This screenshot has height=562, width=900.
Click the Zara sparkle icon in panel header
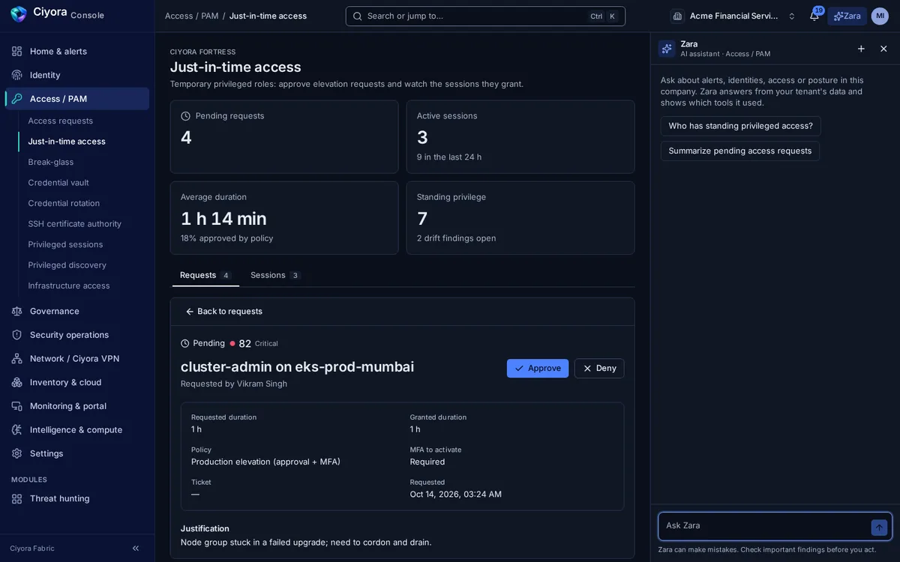click(667, 49)
